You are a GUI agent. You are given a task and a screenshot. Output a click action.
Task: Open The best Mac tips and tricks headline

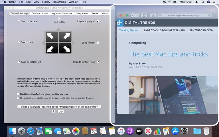click(x=169, y=54)
